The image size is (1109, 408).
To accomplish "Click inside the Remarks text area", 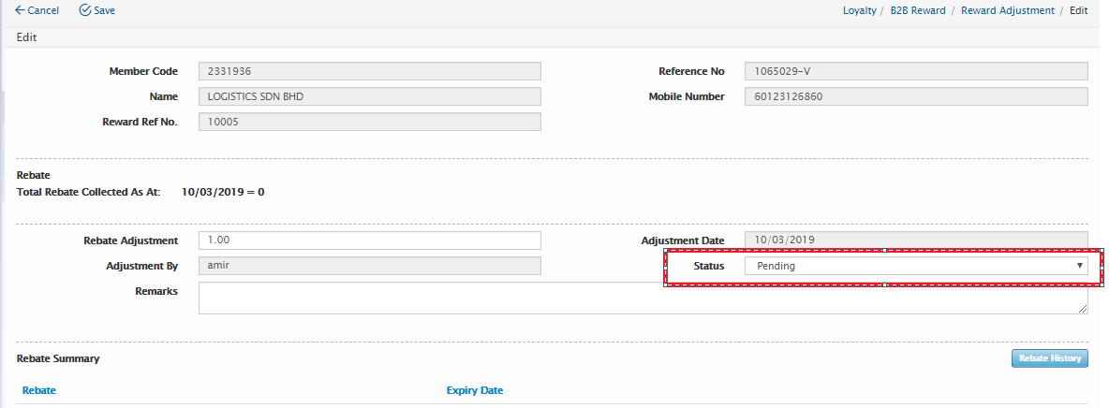I will point(642,298).
